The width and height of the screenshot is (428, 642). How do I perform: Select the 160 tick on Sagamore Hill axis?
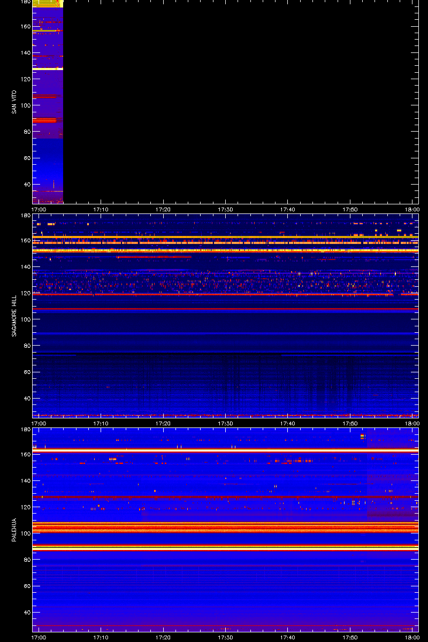[25, 241]
